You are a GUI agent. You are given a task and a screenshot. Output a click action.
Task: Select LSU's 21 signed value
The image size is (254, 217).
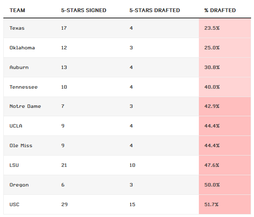click(x=64, y=165)
